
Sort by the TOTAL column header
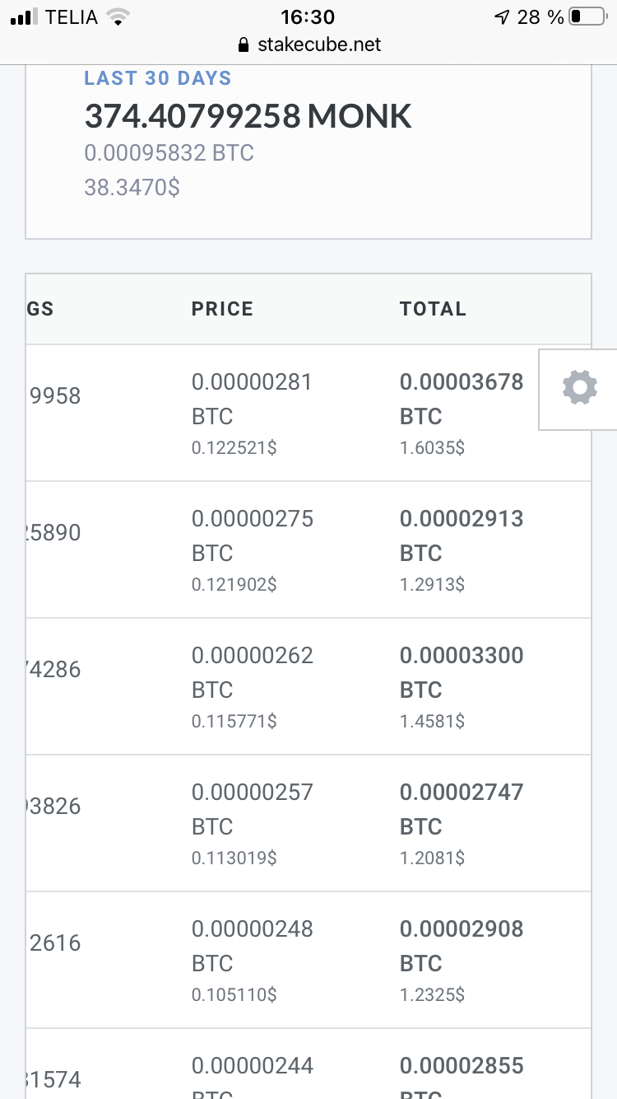[x=433, y=309]
